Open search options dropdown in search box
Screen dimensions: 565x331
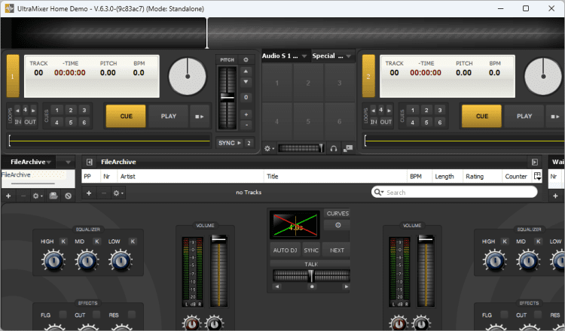(383, 193)
